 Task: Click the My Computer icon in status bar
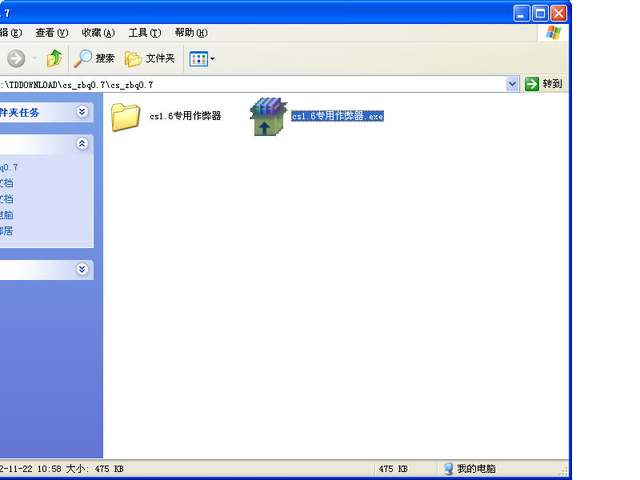[449, 469]
